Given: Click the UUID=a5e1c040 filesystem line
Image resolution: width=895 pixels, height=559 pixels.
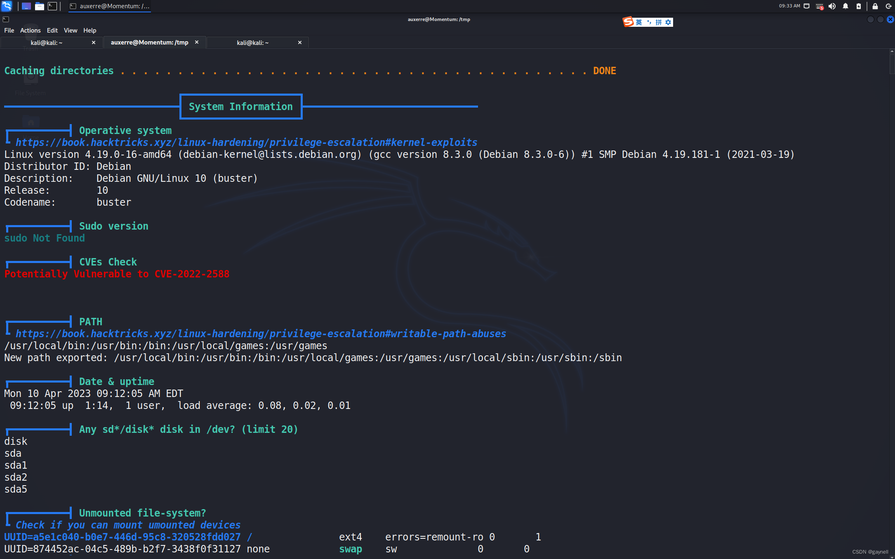Looking at the screenshot, I should click(x=273, y=537).
